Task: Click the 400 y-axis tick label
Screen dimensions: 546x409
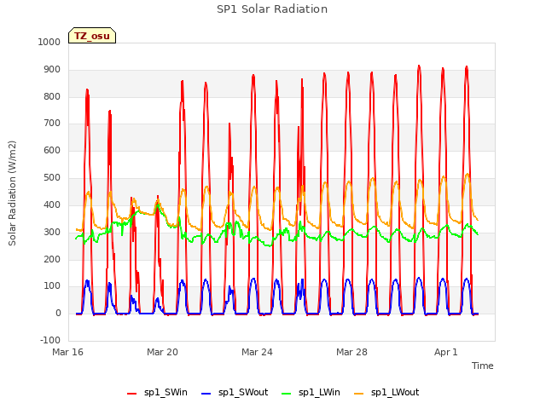Action: (x=52, y=204)
